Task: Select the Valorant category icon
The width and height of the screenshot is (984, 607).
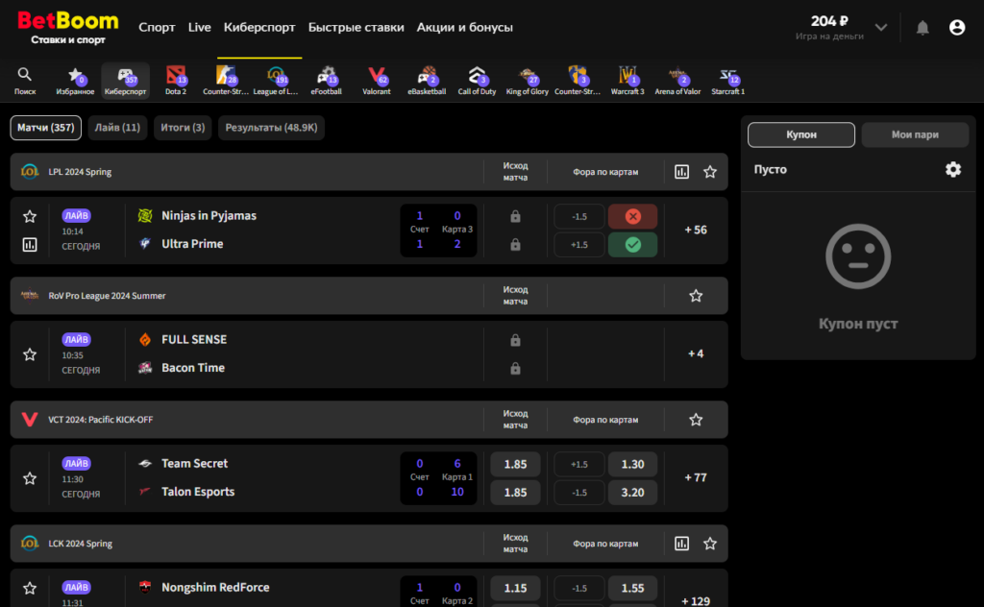Action: point(377,81)
